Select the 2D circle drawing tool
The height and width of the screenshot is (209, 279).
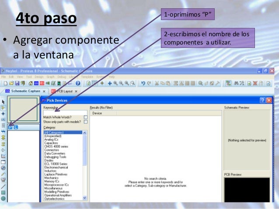3,199
